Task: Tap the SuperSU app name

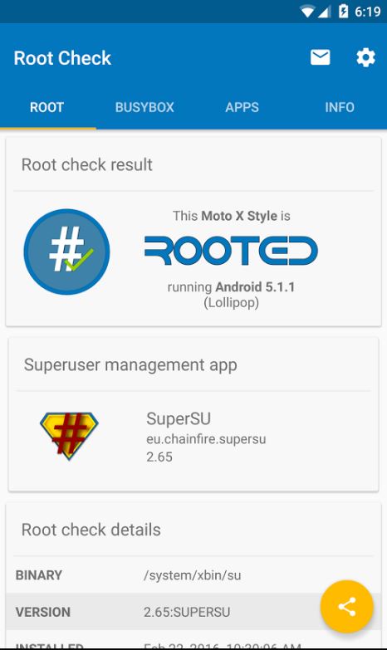Action: 179,418
